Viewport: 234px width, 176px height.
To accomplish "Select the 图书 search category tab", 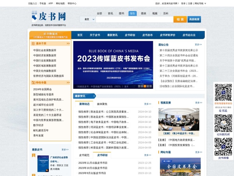I will 121,13.
